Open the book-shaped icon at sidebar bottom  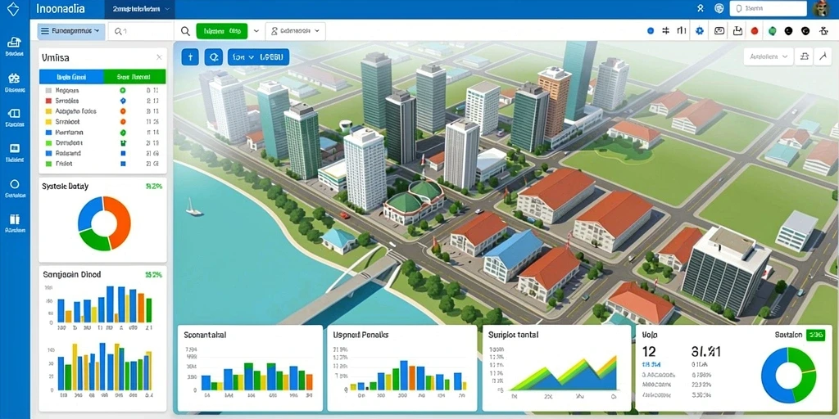pos(15,219)
